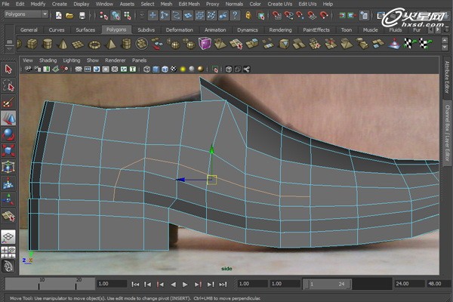Open the Edit Mesh menu
The image size is (453, 302).
coord(188,4)
